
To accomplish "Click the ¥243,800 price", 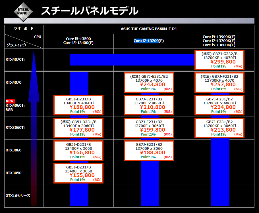I will tap(153, 85).
